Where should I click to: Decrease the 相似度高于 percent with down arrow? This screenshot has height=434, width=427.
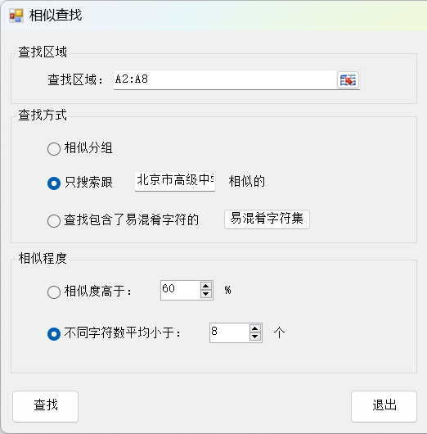[x=206, y=294]
